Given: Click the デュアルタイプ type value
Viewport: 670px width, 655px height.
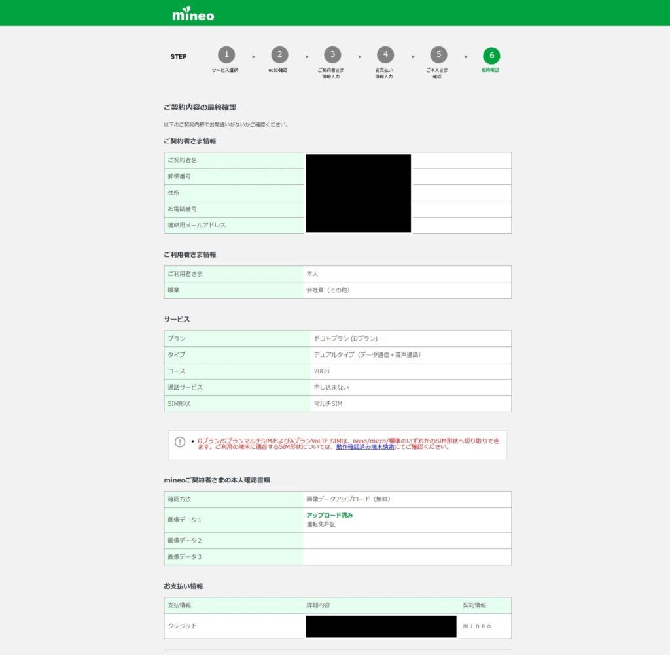Looking at the screenshot, I should coord(368,355).
